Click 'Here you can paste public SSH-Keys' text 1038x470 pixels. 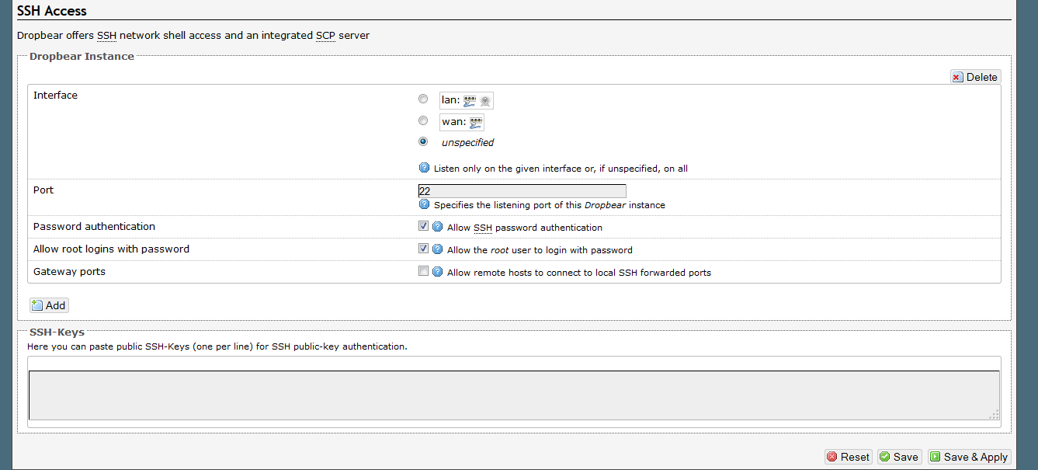click(217, 346)
